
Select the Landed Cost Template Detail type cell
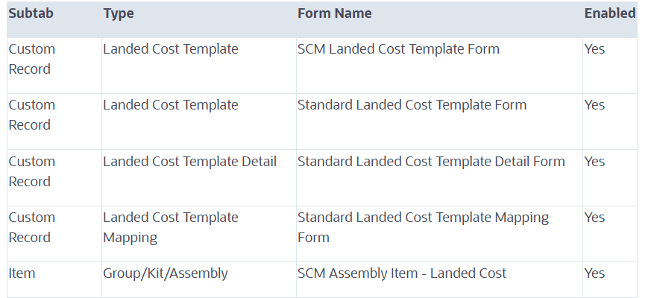click(x=189, y=162)
